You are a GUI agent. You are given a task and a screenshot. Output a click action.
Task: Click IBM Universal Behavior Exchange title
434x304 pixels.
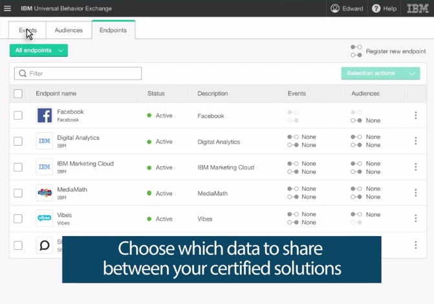coord(66,8)
